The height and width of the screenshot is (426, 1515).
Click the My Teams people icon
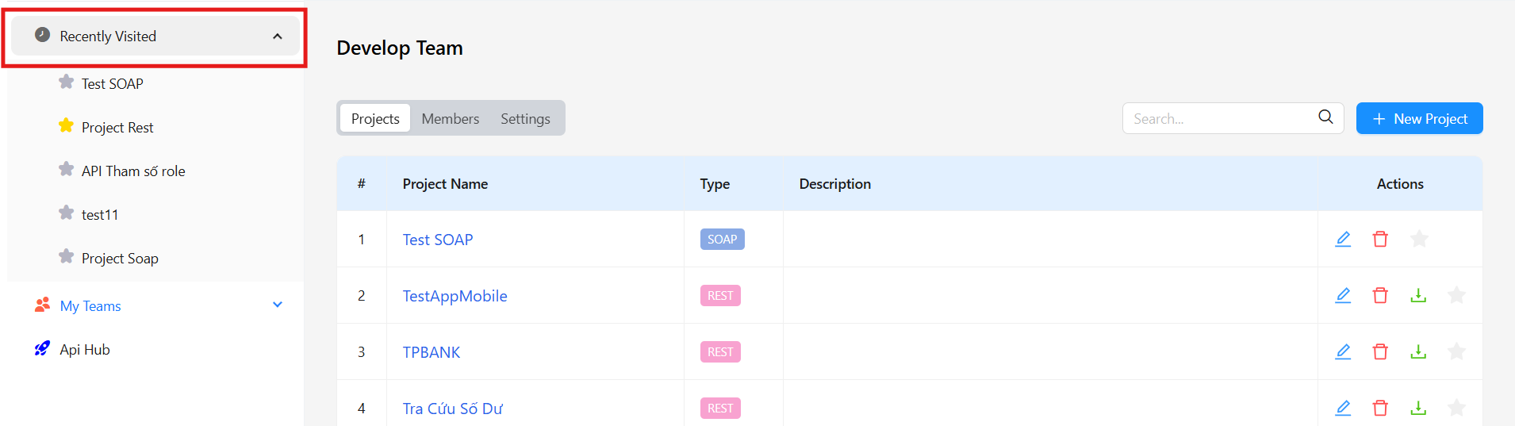tap(43, 305)
